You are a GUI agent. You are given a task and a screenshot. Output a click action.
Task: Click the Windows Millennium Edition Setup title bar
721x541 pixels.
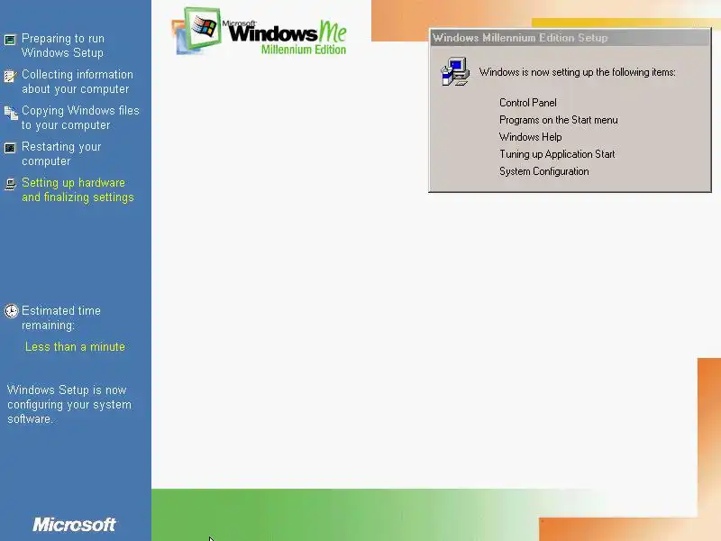(570, 38)
